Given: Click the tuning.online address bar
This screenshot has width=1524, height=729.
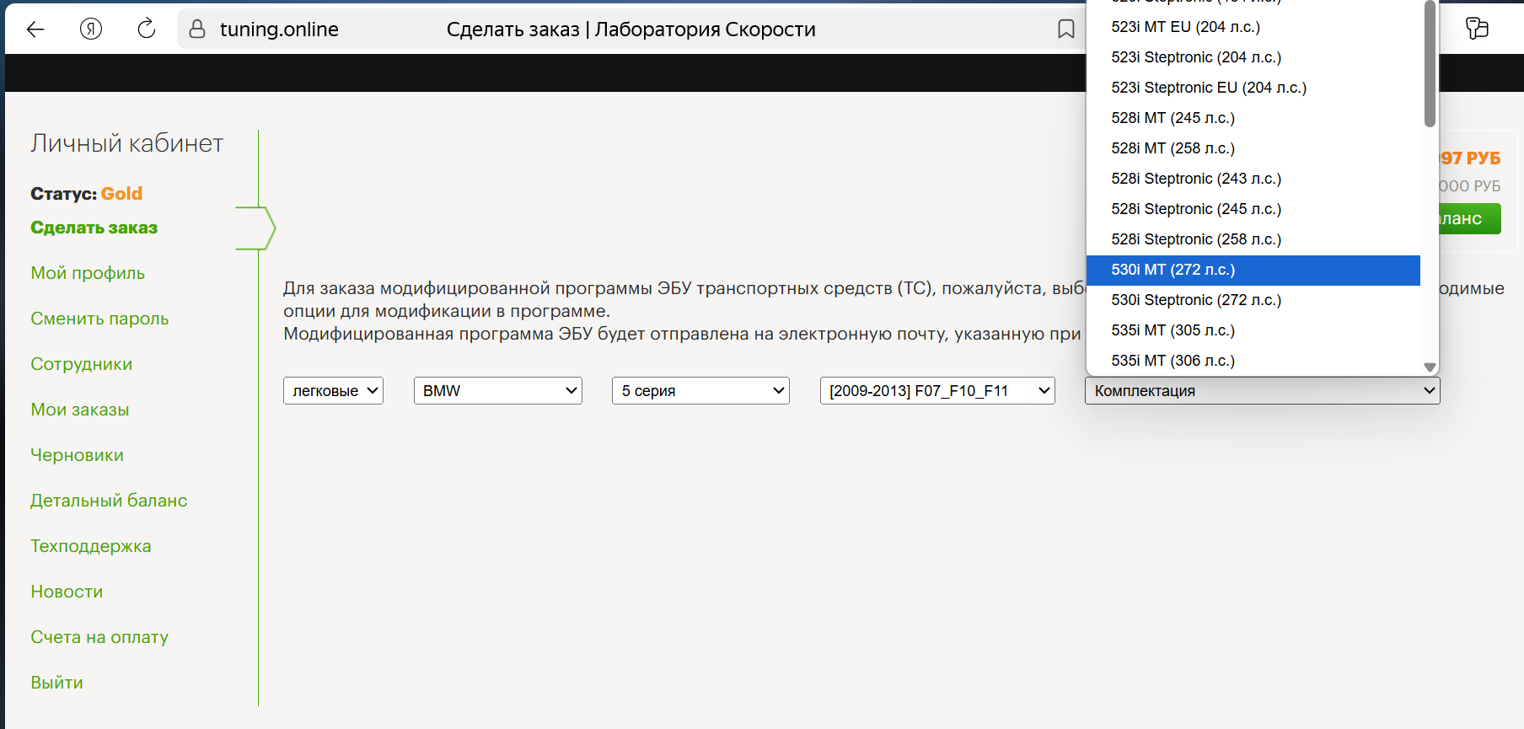Looking at the screenshot, I should point(279,29).
